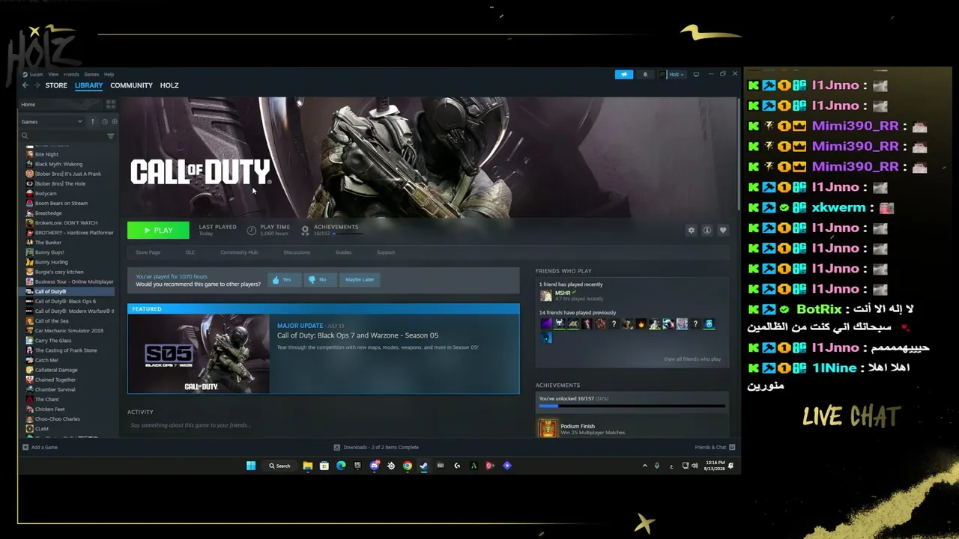This screenshot has height=539, width=959.
Task: Click the Add a Game plus icon
Action: (x=25, y=447)
